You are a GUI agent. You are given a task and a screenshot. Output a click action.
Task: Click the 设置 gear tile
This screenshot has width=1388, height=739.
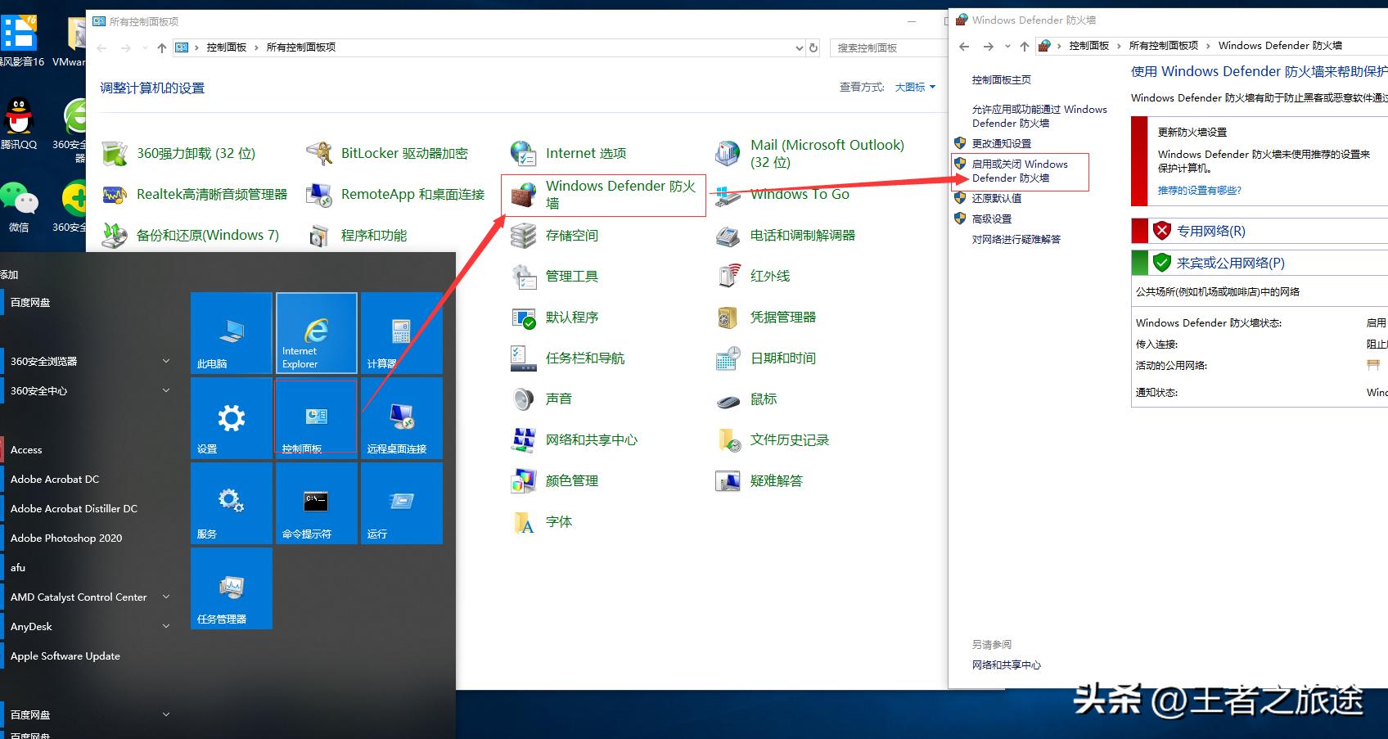(x=232, y=418)
